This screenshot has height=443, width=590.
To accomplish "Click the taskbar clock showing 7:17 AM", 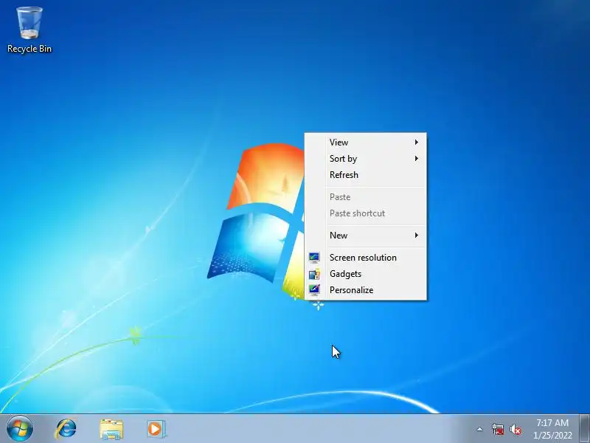I will [x=552, y=422].
